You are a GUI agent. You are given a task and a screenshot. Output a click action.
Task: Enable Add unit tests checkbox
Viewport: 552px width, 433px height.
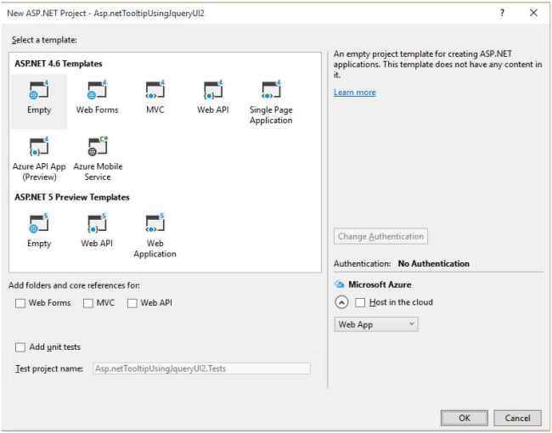(x=20, y=347)
